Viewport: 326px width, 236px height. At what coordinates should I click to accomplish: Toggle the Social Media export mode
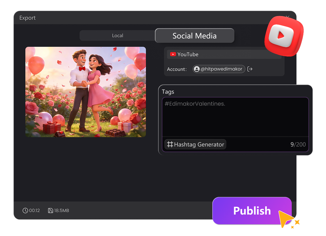(194, 35)
